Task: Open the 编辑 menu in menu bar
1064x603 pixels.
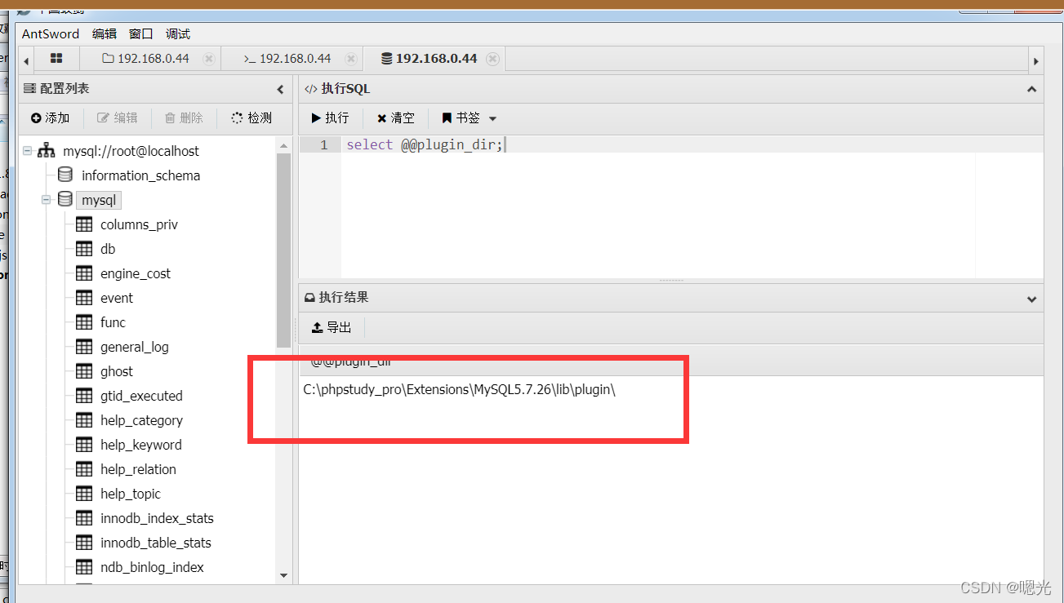Action: (105, 33)
